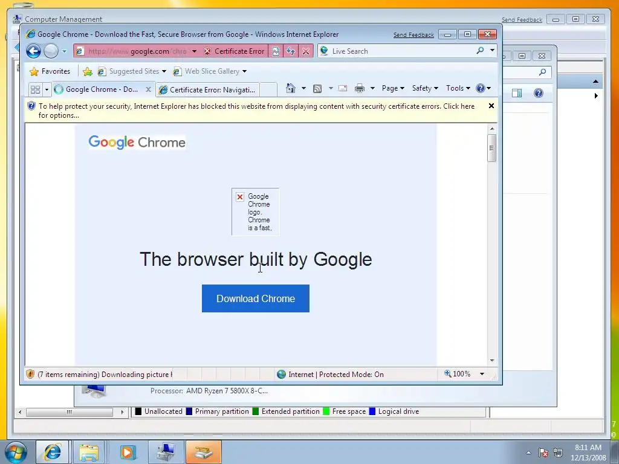
Task: Open the Help question mark menu
Action: tap(484, 88)
